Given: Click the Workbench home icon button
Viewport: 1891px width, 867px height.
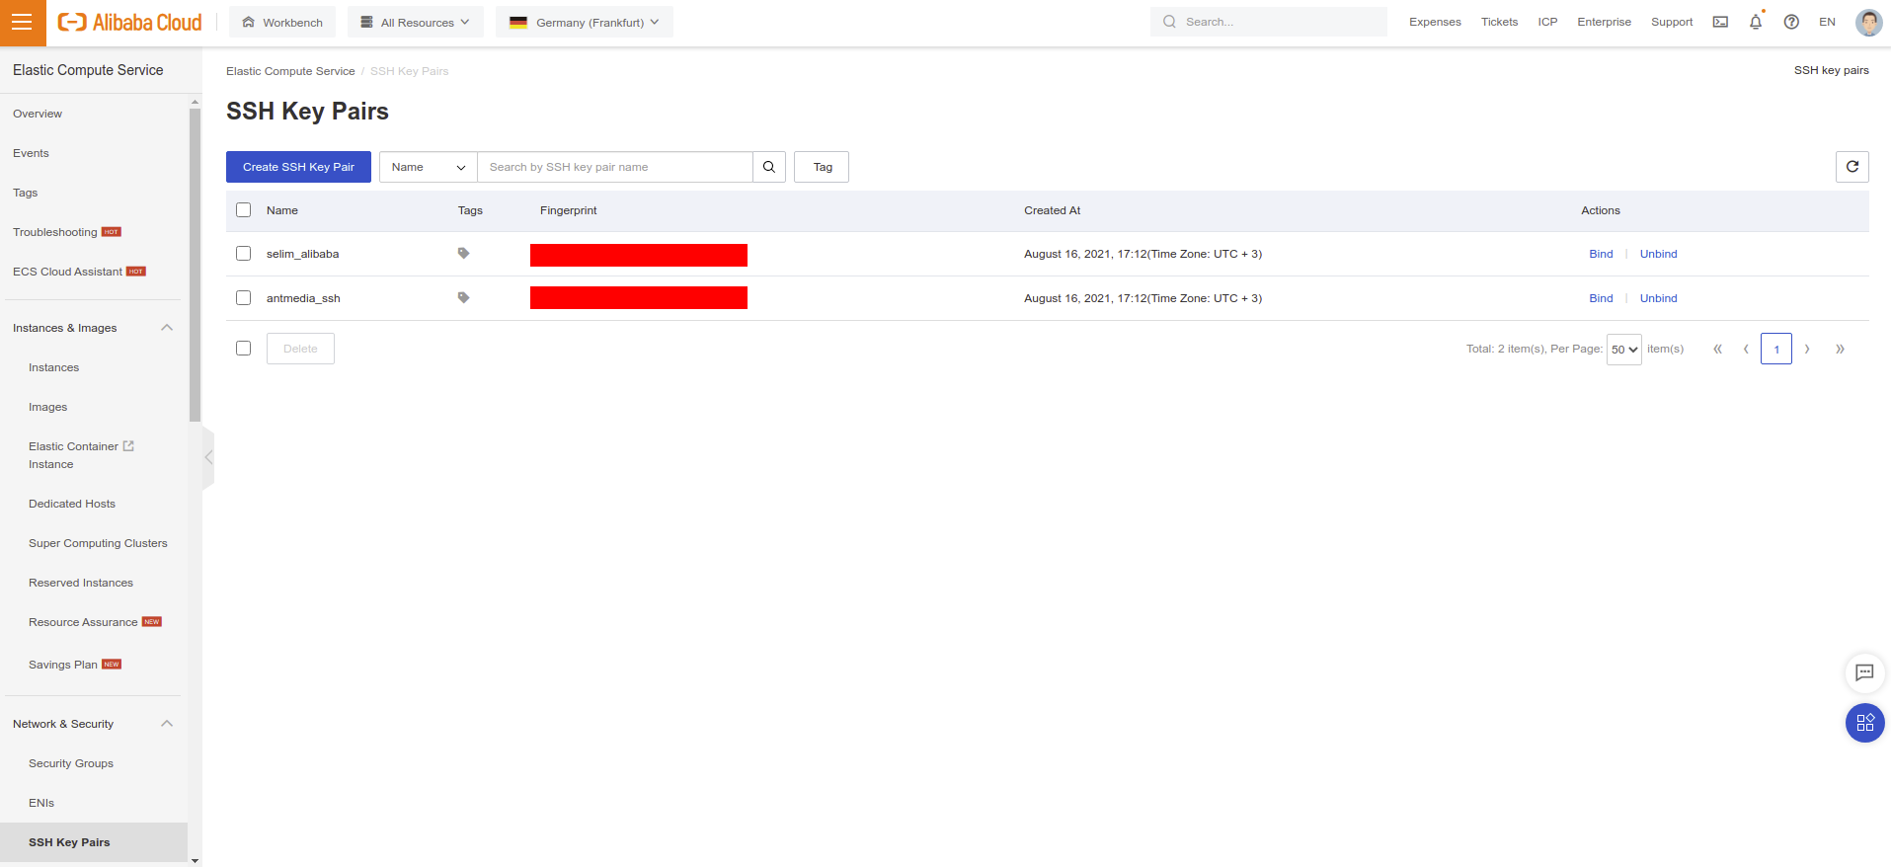Looking at the screenshot, I should coord(282,22).
